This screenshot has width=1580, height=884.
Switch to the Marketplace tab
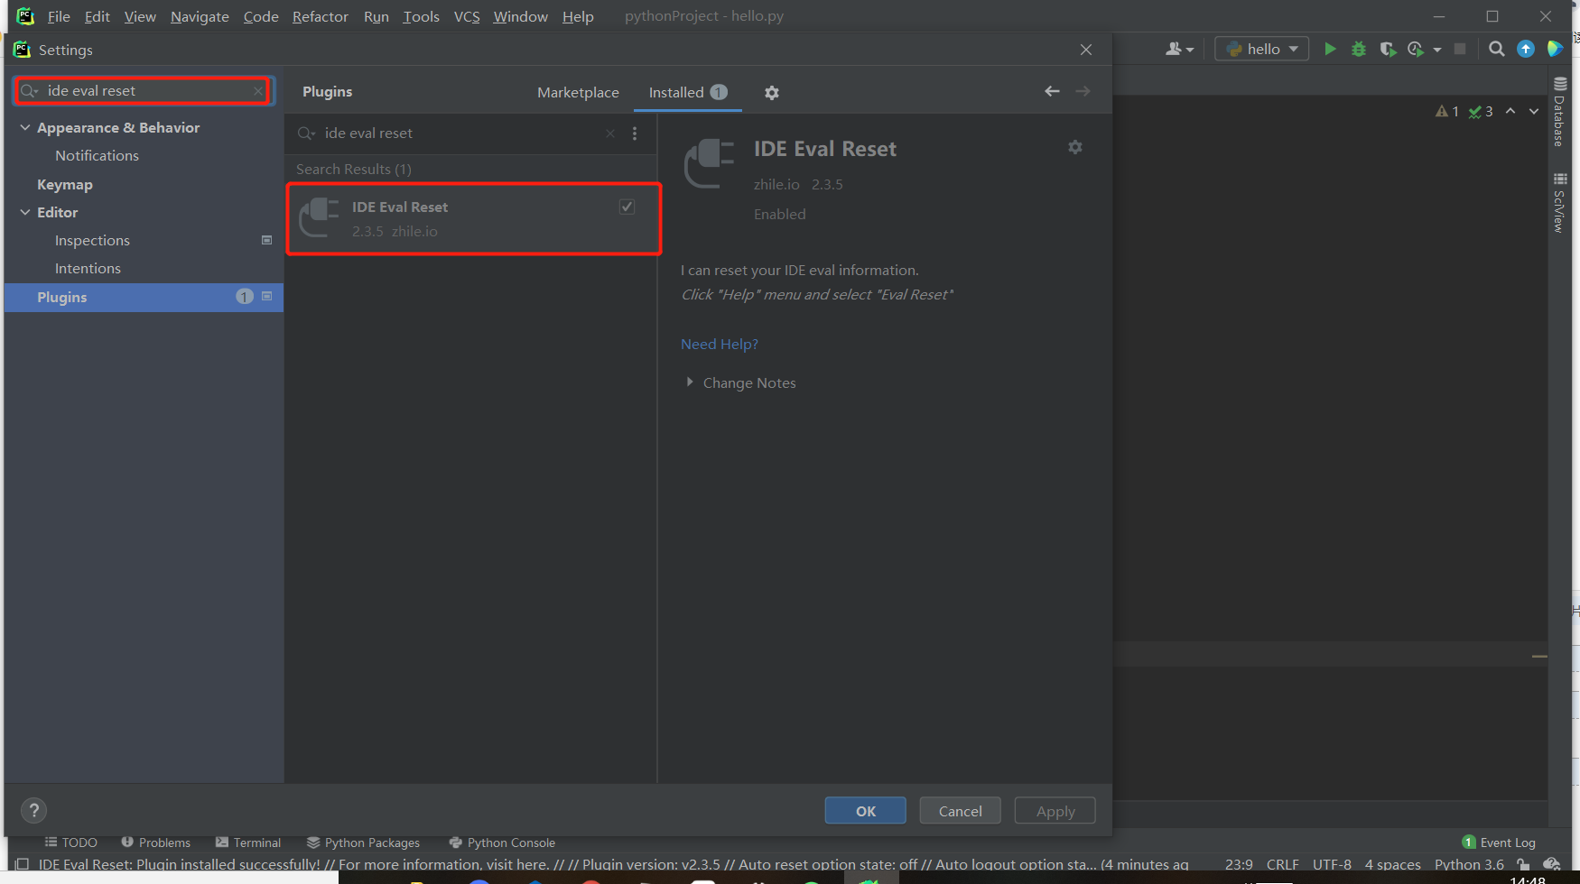[x=578, y=92]
